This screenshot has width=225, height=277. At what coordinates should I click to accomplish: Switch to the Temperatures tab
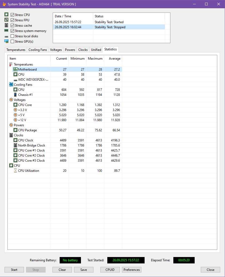coord(16,50)
